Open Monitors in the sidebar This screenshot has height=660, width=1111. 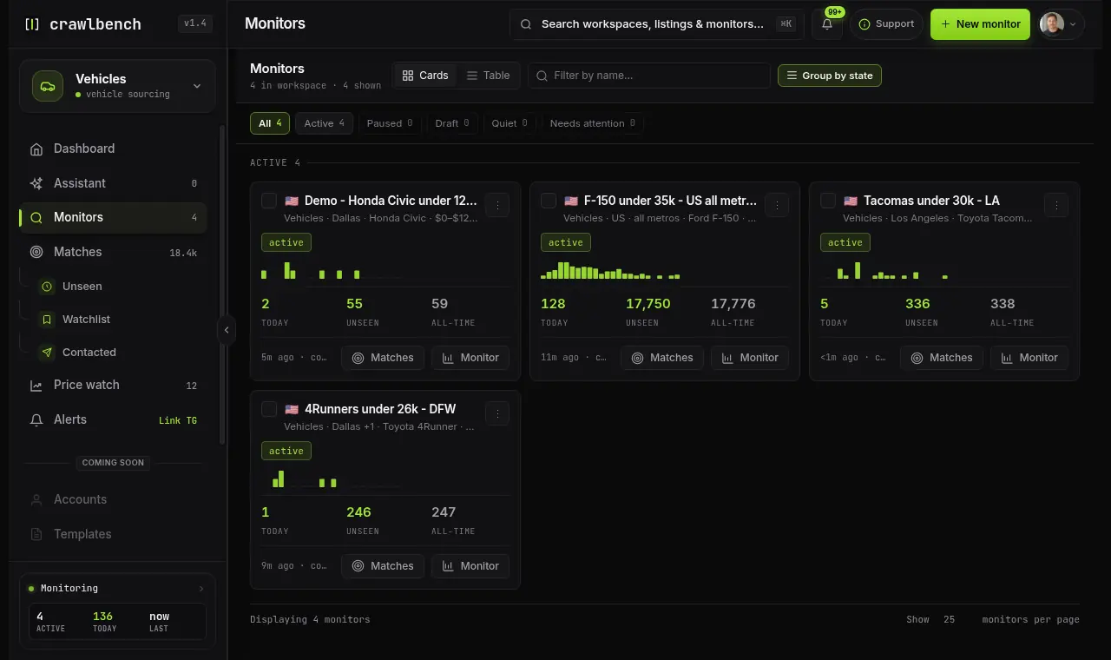pyautogui.click(x=113, y=218)
